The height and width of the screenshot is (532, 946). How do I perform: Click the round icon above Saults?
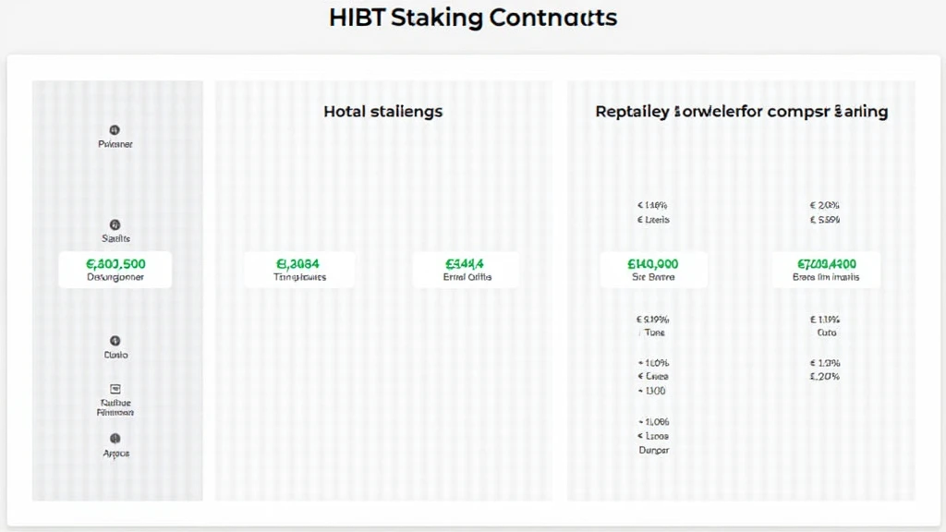click(115, 225)
